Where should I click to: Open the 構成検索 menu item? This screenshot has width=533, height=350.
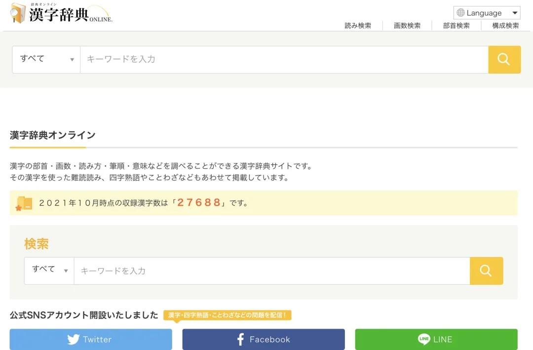click(x=506, y=26)
